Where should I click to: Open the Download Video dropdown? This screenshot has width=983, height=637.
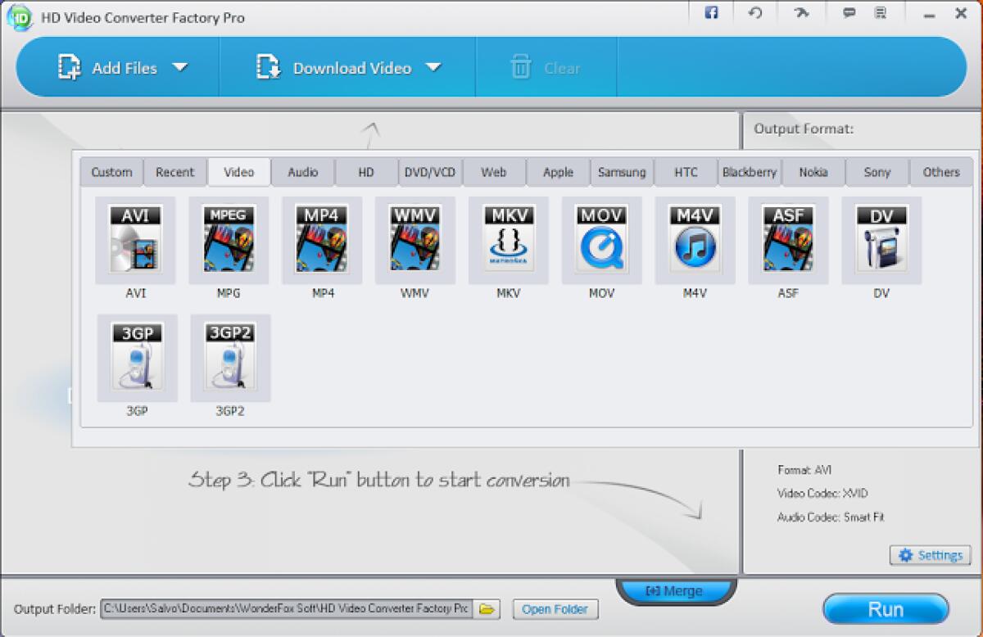(x=435, y=69)
